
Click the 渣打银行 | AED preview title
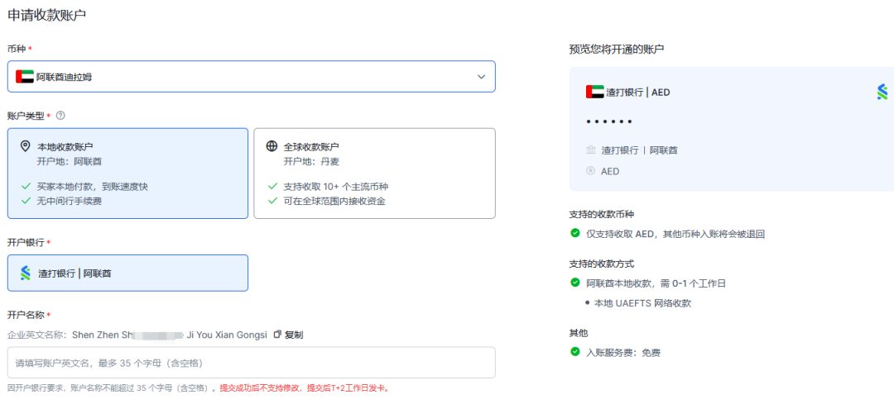click(x=637, y=93)
